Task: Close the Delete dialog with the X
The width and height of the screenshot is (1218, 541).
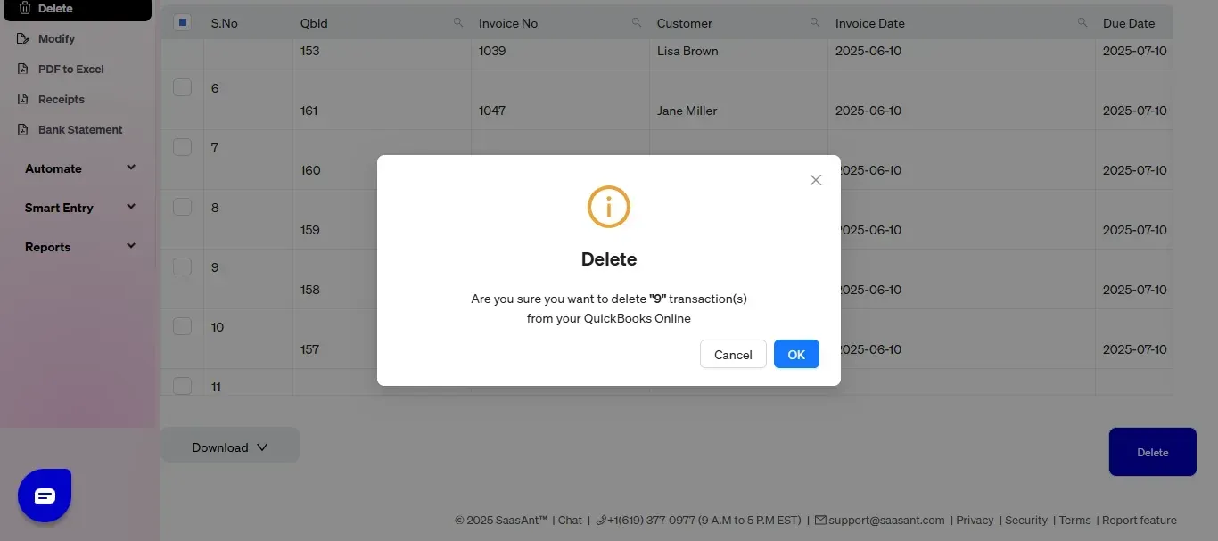Action: tap(815, 180)
